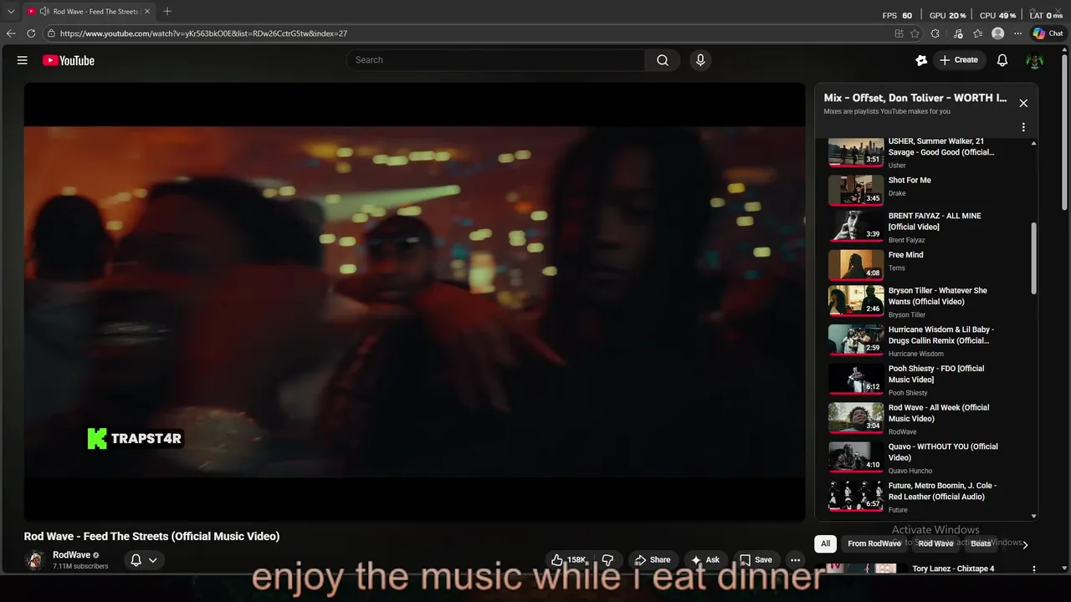Screen dimensions: 1071x602
Task: Like the video with thumbs up
Action: coord(568,560)
